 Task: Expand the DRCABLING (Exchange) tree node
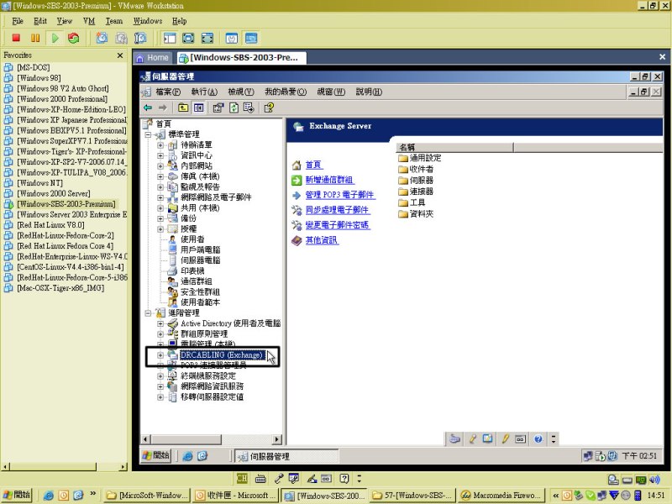(160, 355)
